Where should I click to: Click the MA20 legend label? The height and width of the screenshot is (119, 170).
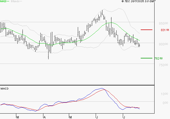pos(3,1)
